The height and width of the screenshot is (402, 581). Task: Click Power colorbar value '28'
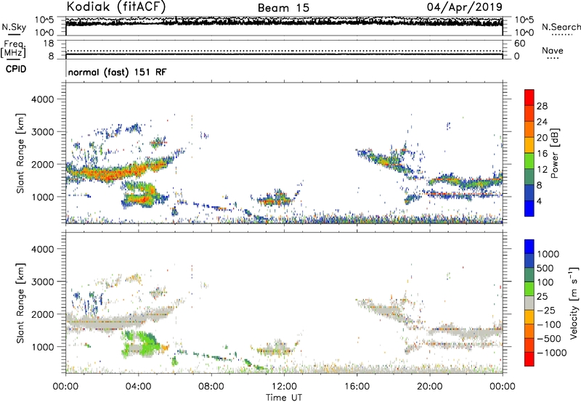(542, 106)
